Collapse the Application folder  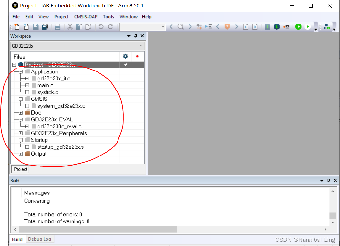click(21, 72)
